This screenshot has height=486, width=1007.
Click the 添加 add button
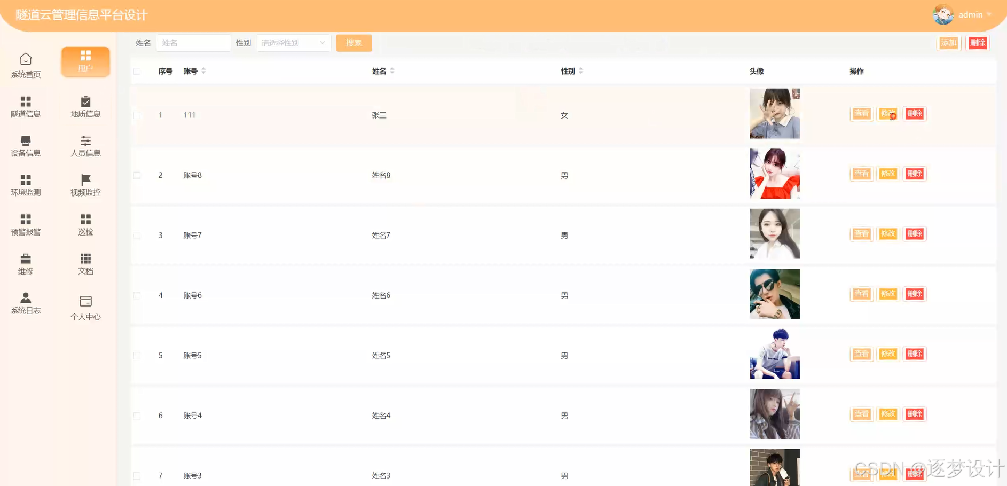click(x=949, y=43)
